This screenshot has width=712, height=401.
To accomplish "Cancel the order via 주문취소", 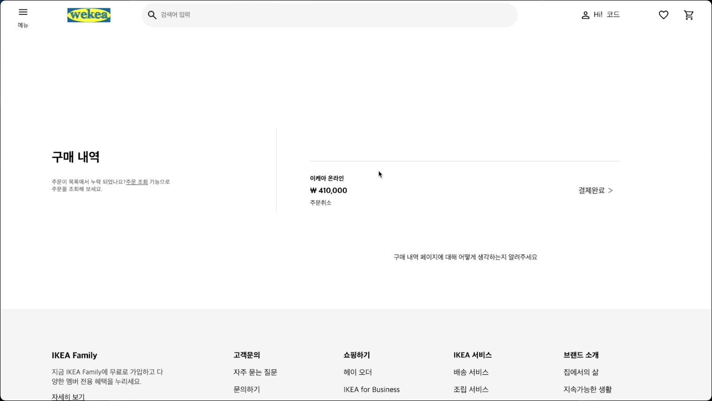I will point(321,202).
